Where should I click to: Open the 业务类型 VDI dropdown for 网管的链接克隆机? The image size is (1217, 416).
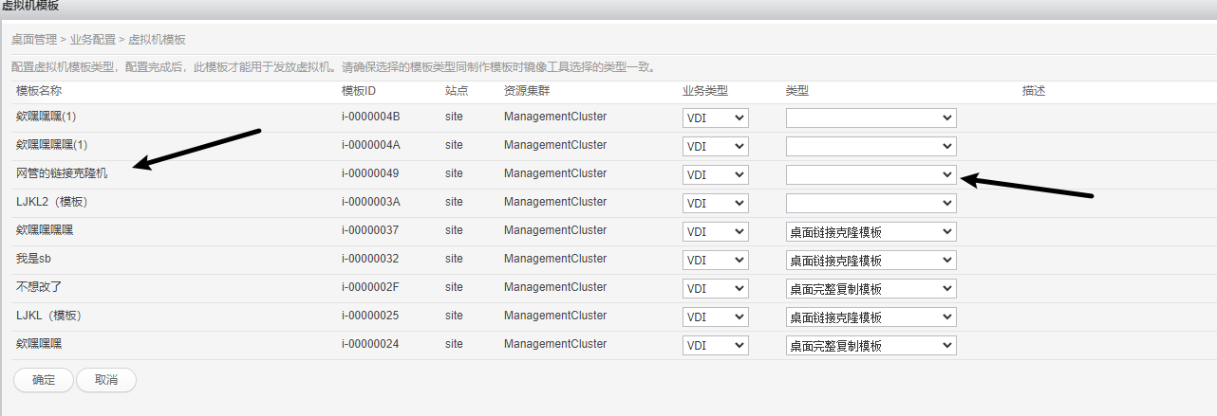click(715, 174)
